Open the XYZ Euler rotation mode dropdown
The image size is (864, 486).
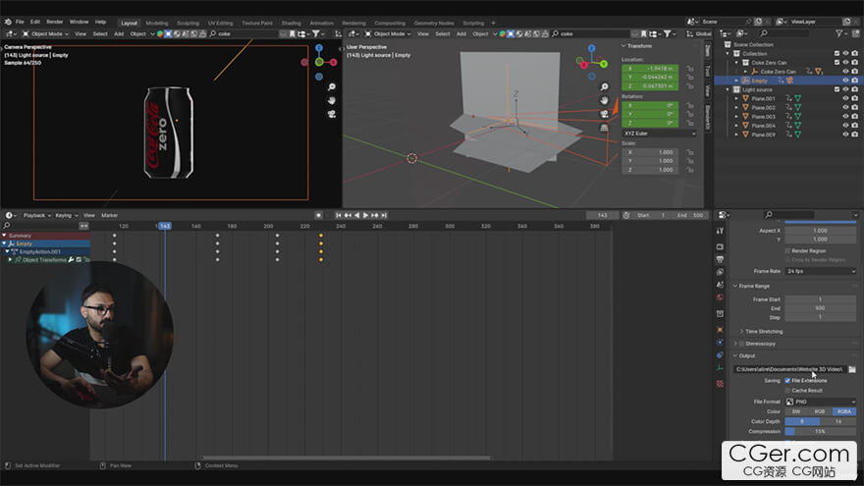coord(659,134)
